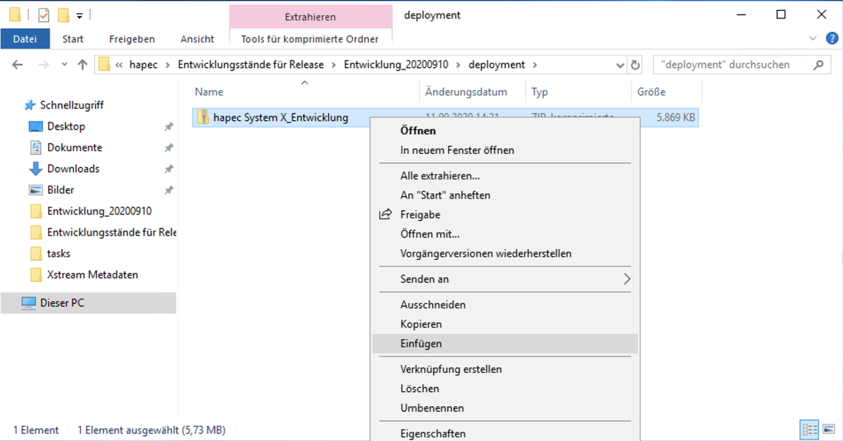
Task: Switch to Large icons view layout
Action: point(829,430)
